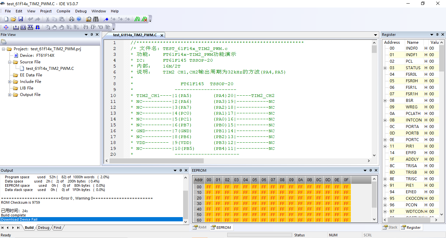Open the Register panel dropdown arrow

click(432, 35)
